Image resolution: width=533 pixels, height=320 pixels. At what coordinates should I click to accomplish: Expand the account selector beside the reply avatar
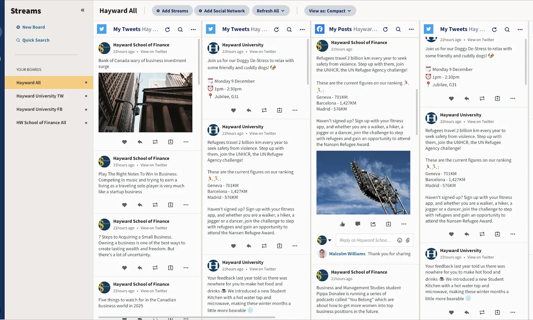click(329, 240)
